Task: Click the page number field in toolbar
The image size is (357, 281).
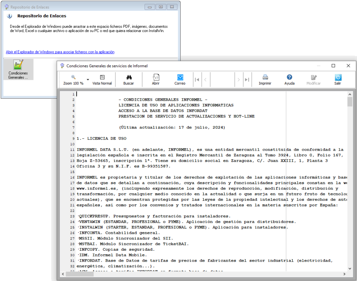Action: click(x=222, y=80)
